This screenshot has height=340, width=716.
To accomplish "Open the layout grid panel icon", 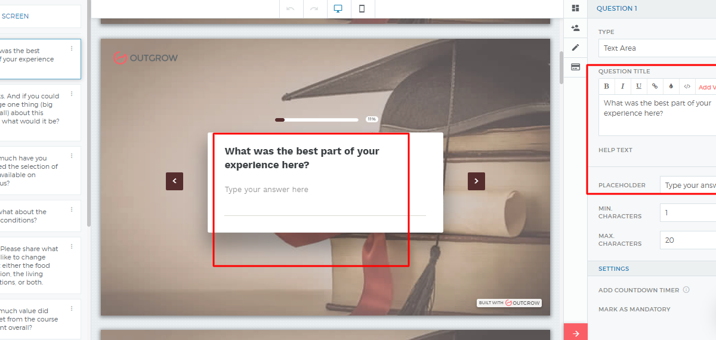I will pos(575,8).
